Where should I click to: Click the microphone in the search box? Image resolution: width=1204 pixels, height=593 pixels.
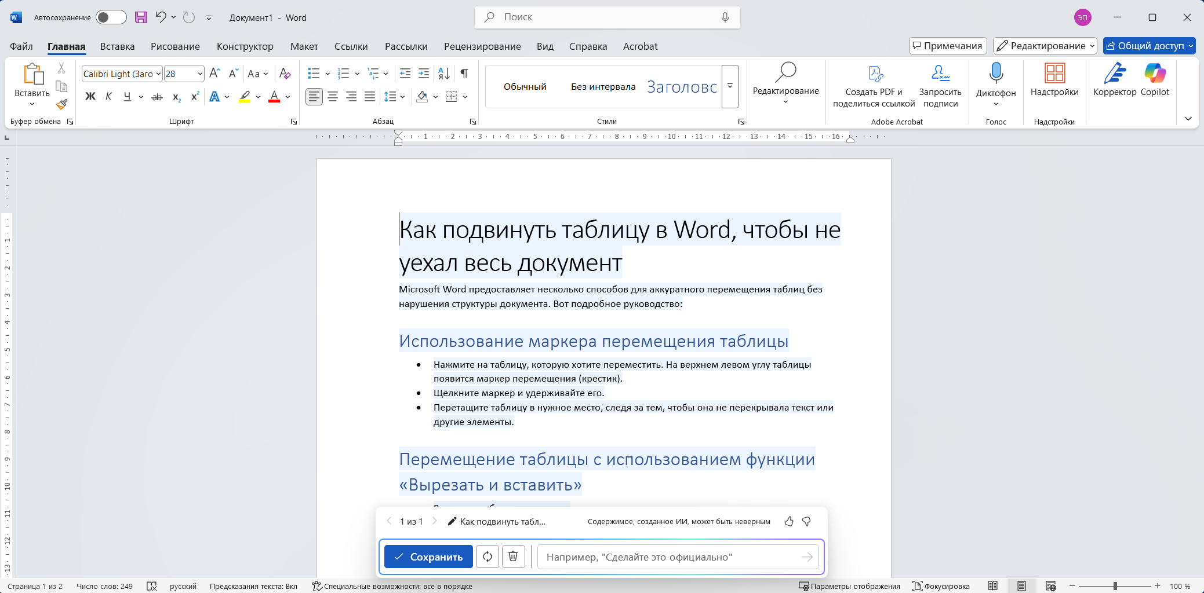[x=725, y=17]
